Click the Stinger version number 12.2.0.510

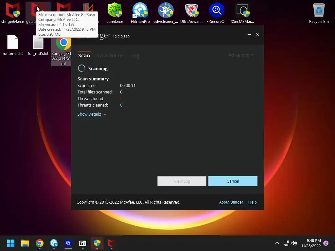click(121, 37)
